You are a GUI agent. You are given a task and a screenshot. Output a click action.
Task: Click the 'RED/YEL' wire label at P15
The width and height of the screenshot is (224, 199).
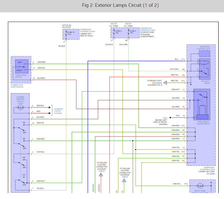click(175, 81)
